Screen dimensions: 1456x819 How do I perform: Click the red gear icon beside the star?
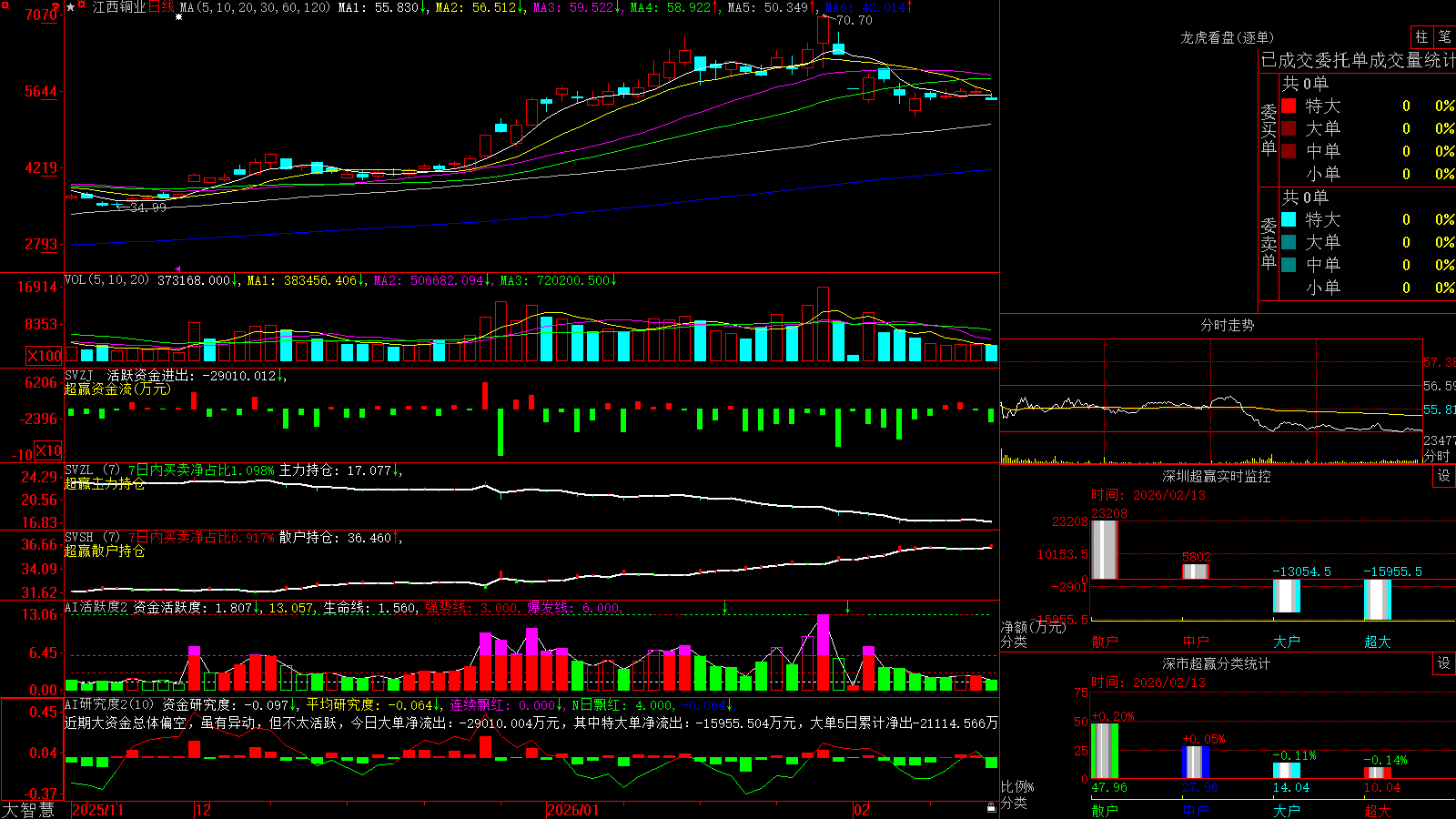pos(83,6)
